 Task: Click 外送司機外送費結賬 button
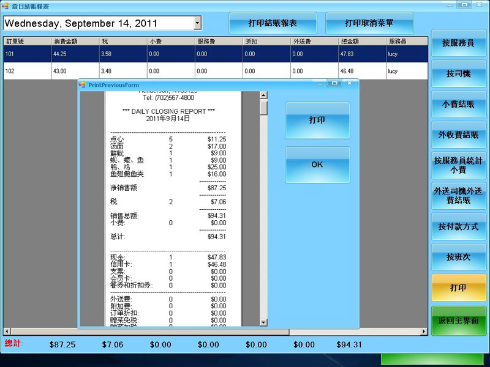(458, 196)
